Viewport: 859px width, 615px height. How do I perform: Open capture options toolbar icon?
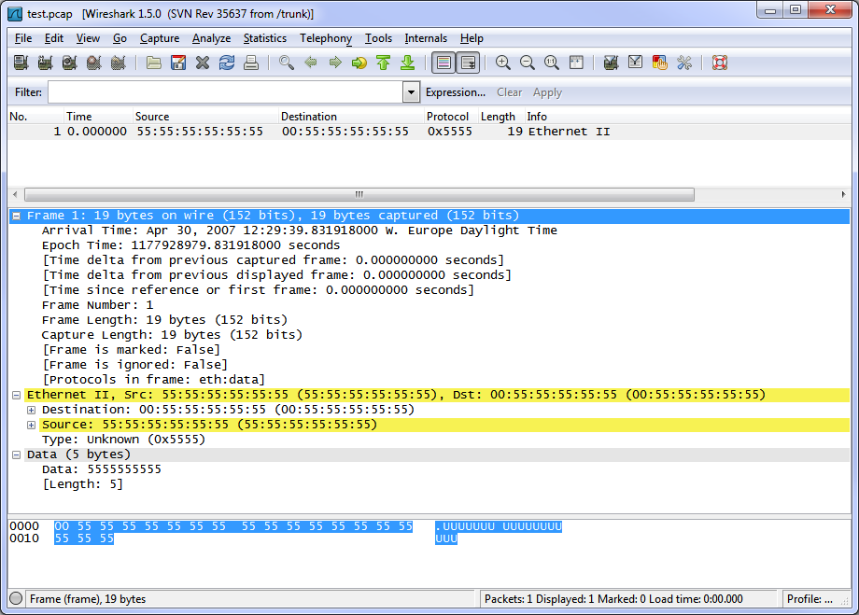click(x=45, y=63)
